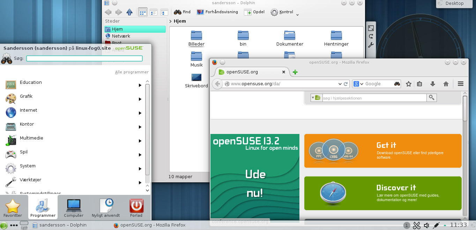The height and width of the screenshot is (230, 476).
Task: Select the Billeder folder in Dolphin
Action: (196, 38)
